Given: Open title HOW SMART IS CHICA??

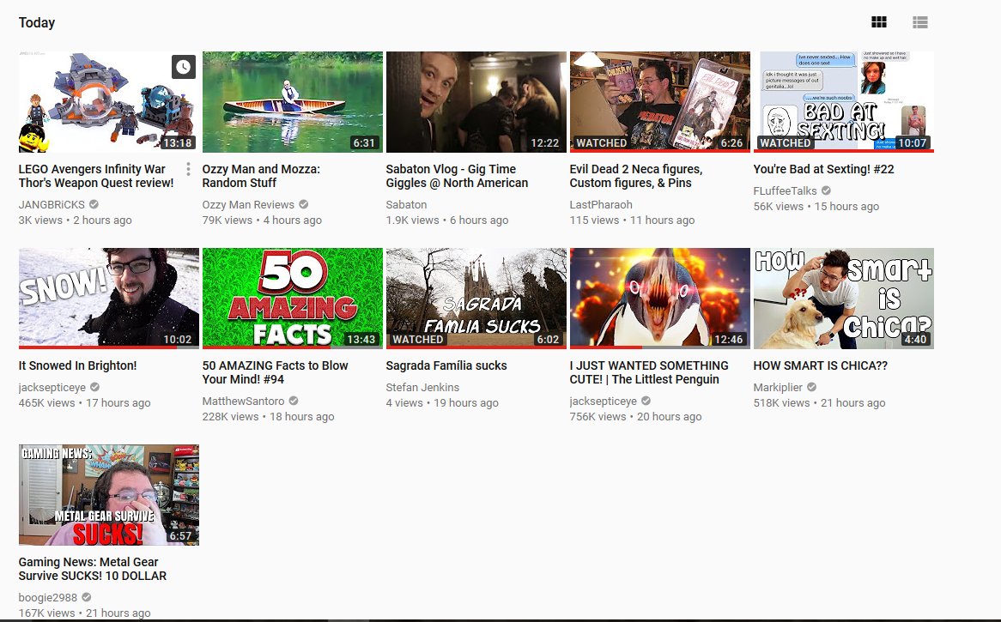Looking at the screenshot, I should [x=821, y=365].
